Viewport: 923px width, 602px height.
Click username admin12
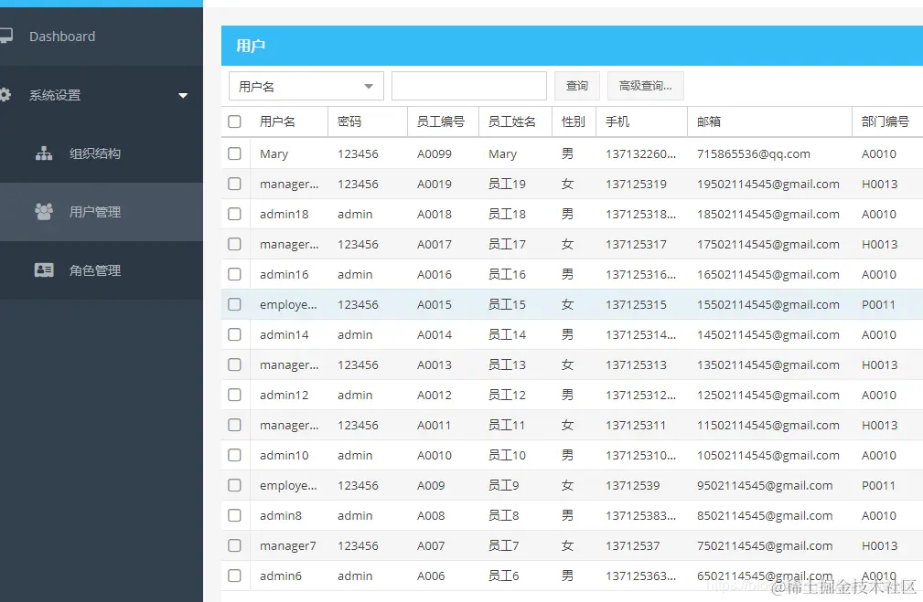coord(284,395)
